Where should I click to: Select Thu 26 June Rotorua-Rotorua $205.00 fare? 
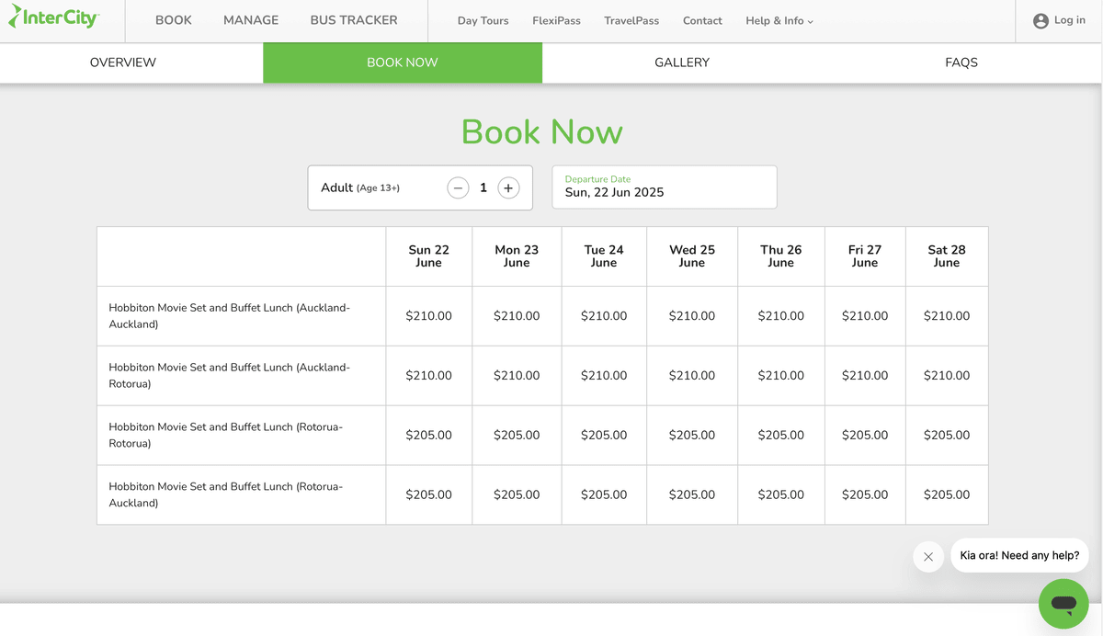tap(781, 436)
